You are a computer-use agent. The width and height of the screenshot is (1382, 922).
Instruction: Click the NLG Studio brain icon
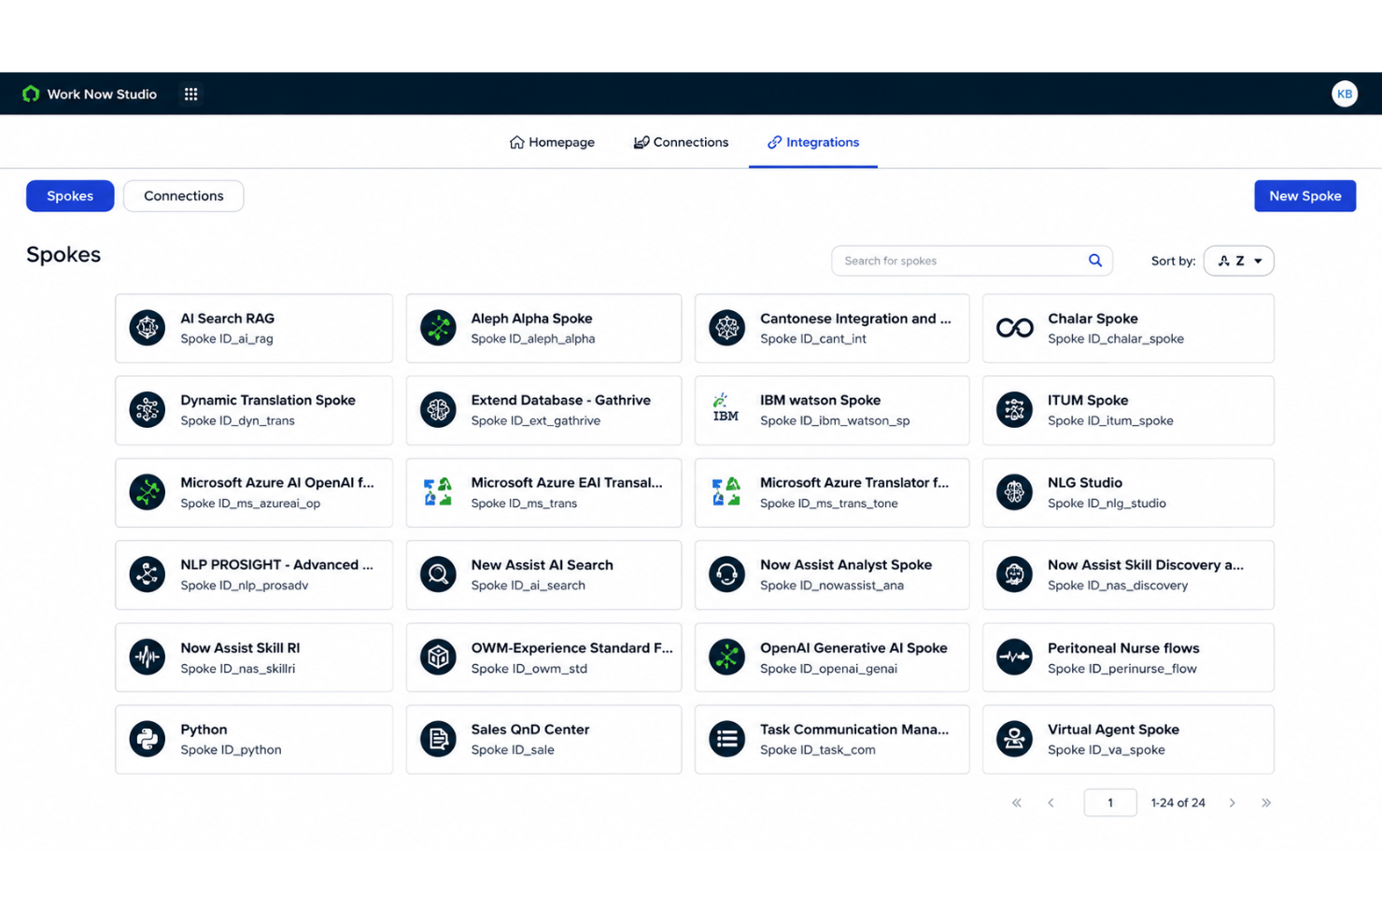pos(1014,492)
